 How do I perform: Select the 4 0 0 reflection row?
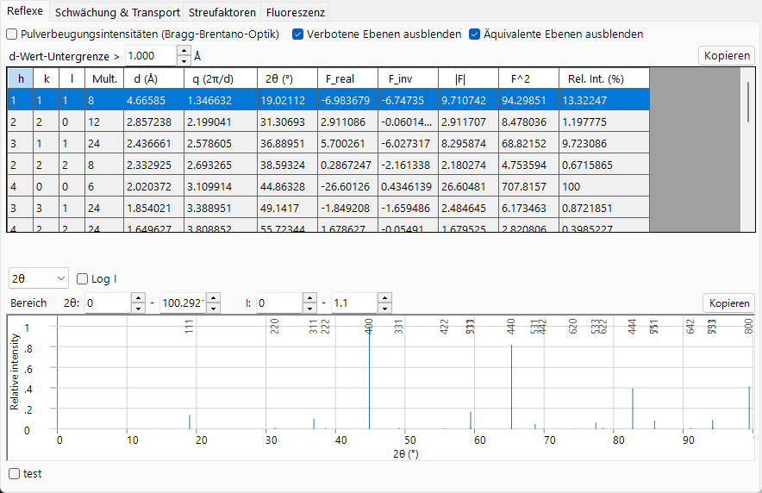coord(328,186)
